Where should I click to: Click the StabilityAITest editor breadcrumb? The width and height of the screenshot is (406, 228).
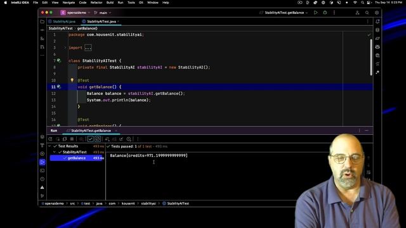coord(61,28)
